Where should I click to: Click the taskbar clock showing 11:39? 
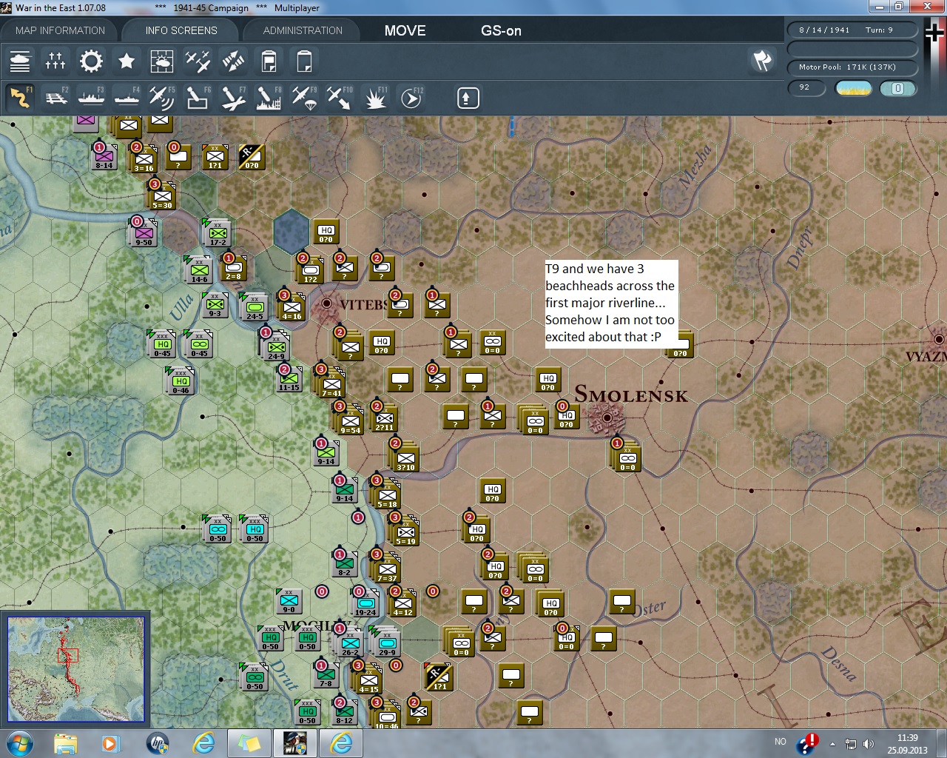point(907,743)
